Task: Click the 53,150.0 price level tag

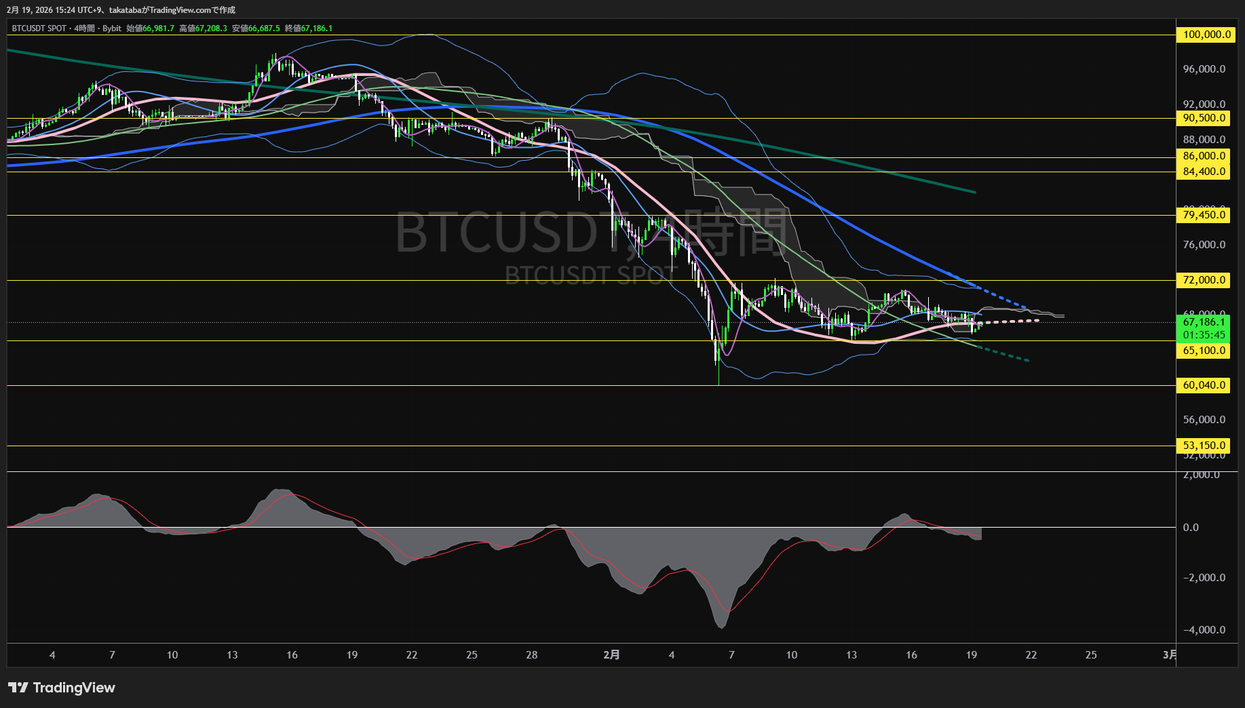Action: tap(1204, 446)
